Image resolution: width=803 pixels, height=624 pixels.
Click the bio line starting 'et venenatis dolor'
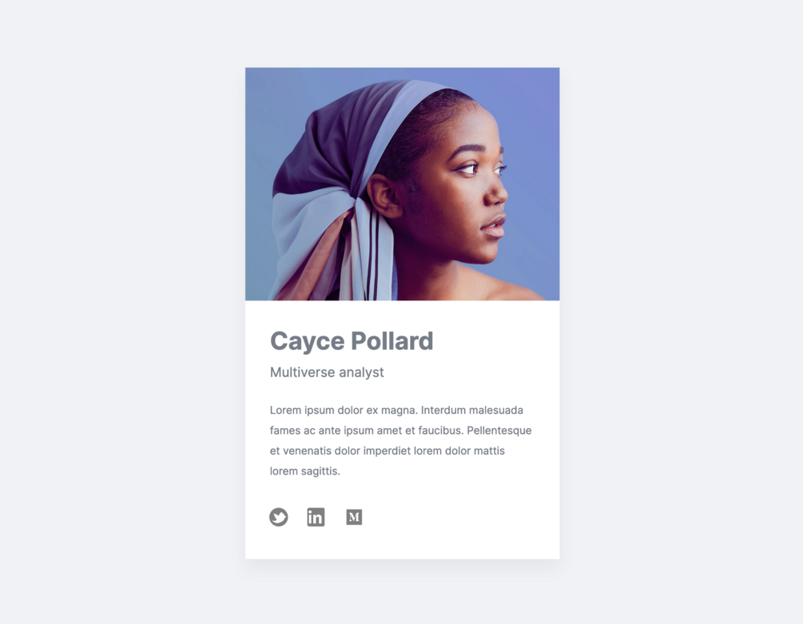(388, 451)
